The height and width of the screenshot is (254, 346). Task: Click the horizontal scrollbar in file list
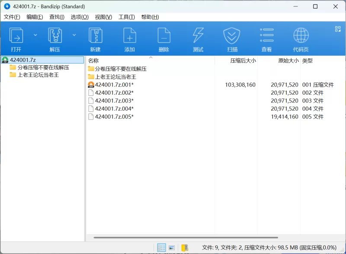point(186,238)
